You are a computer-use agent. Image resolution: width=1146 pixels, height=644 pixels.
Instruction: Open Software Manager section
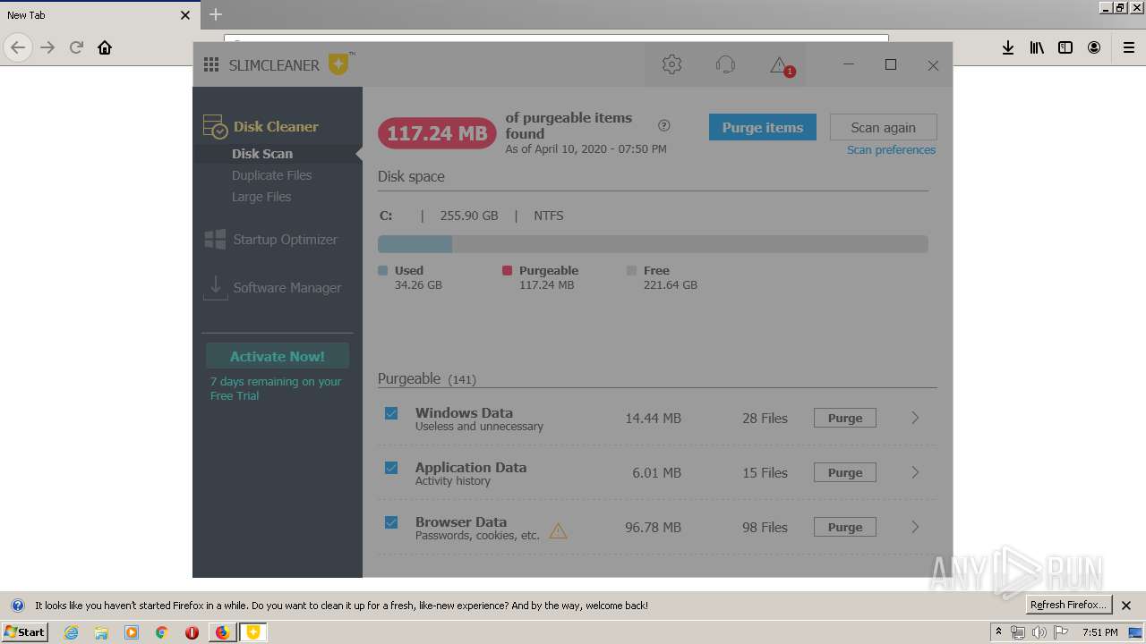pyautogui.click(x=287, y=288)
